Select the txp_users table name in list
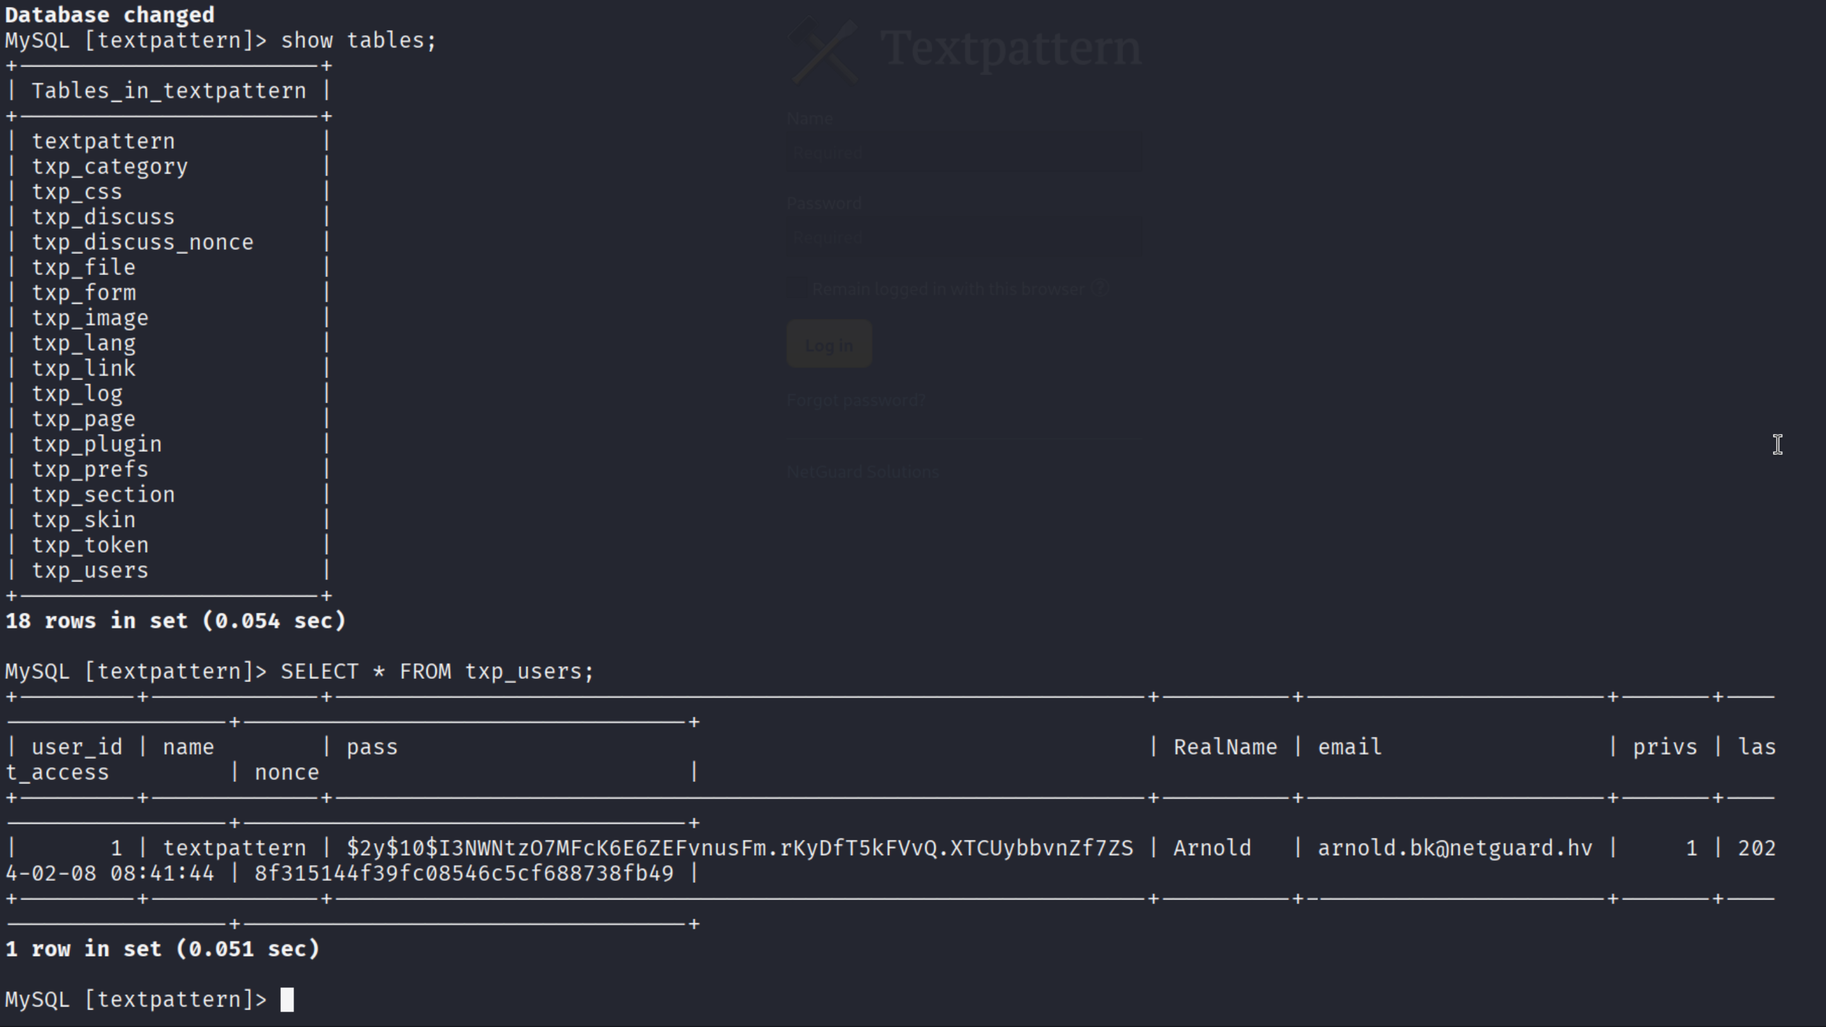1826x1027 pixels. click(x=90, y=571)
